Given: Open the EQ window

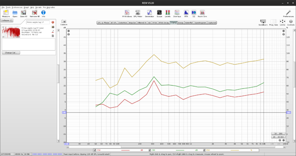Looking at the screenshot, I should tap(194, 13).
